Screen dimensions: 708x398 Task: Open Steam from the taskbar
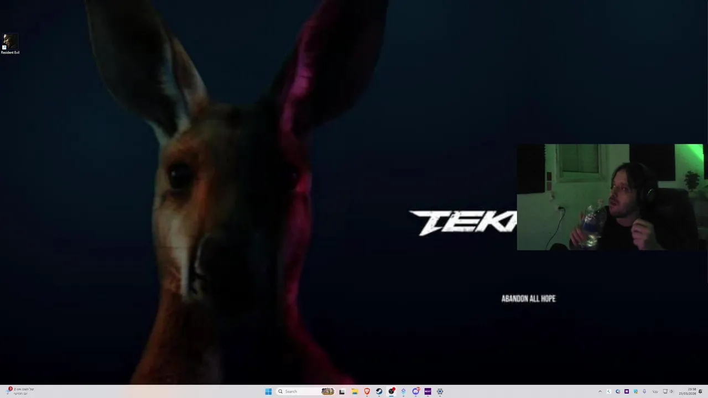pos(379,391)
